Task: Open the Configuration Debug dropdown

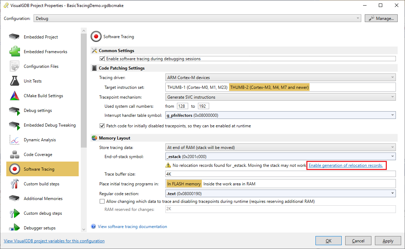Action: [197, 18]
